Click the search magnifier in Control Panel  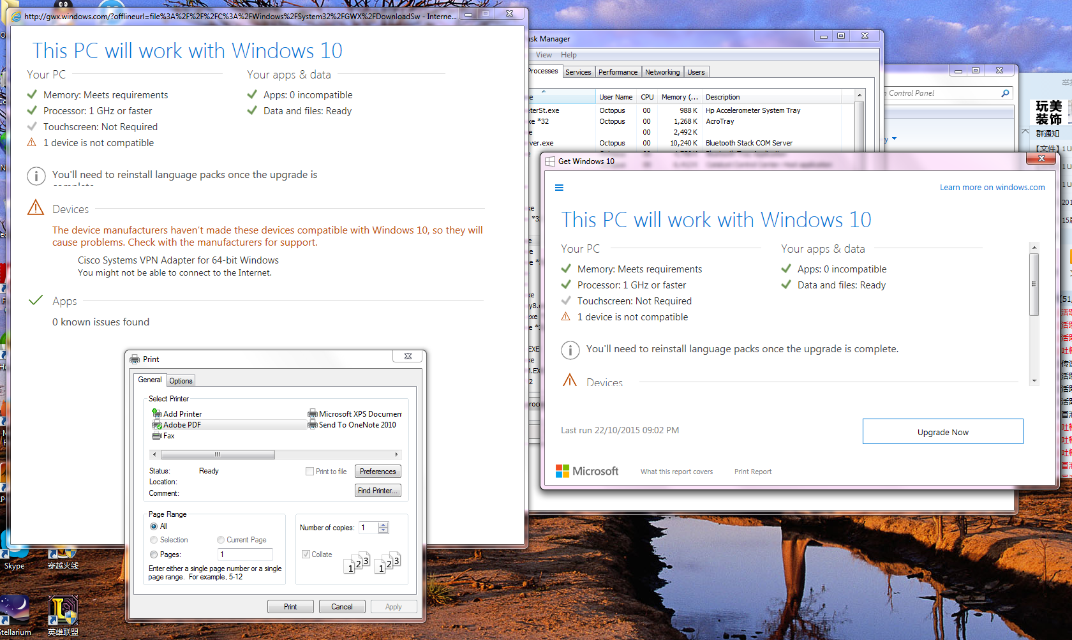coord(1006,93)
